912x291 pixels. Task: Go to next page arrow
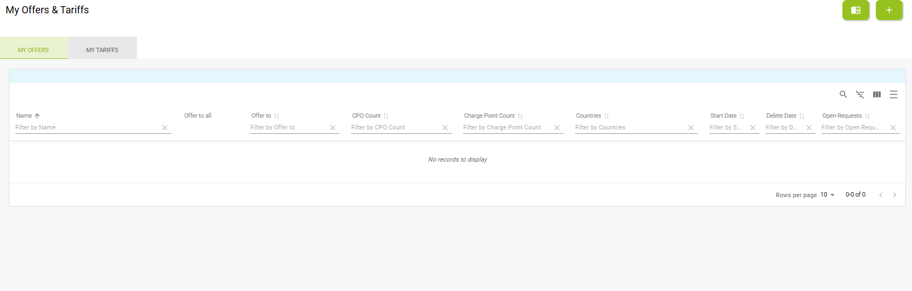tap(895, 195)
